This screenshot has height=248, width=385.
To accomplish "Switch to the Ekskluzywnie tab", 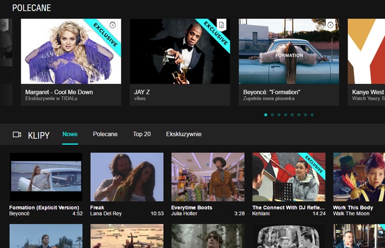I will pos(183,134).
